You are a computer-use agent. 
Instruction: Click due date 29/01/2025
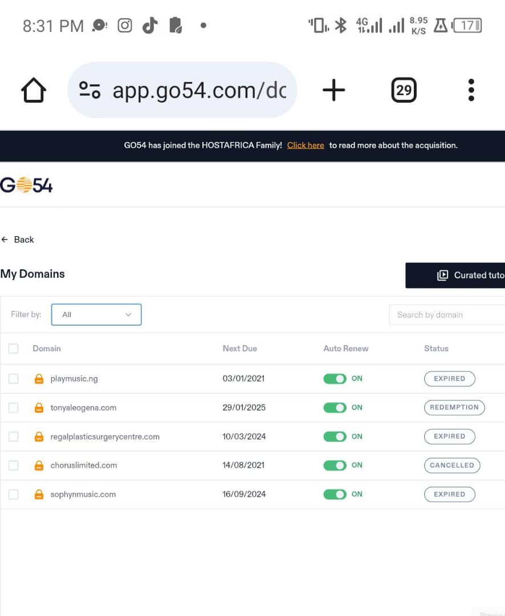point(244,407)
